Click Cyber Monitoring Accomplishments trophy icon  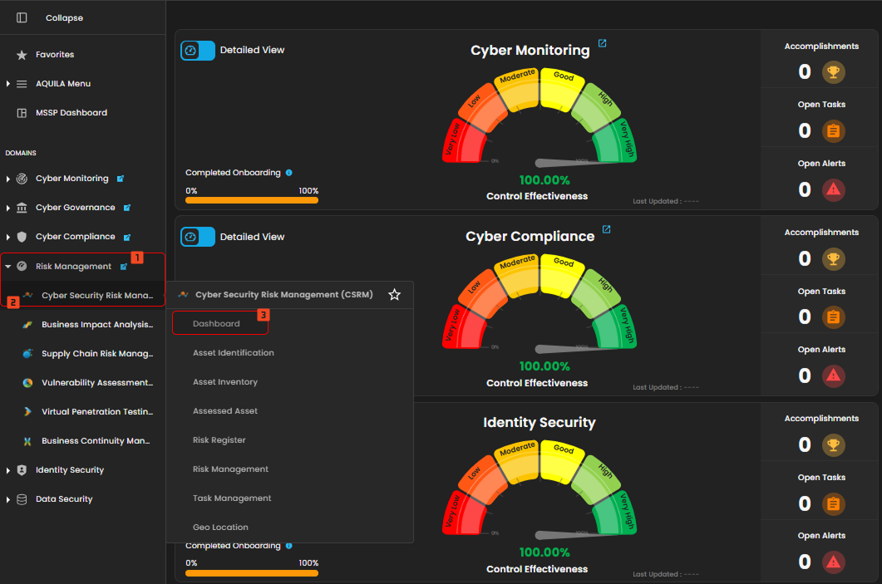point(833,72)
